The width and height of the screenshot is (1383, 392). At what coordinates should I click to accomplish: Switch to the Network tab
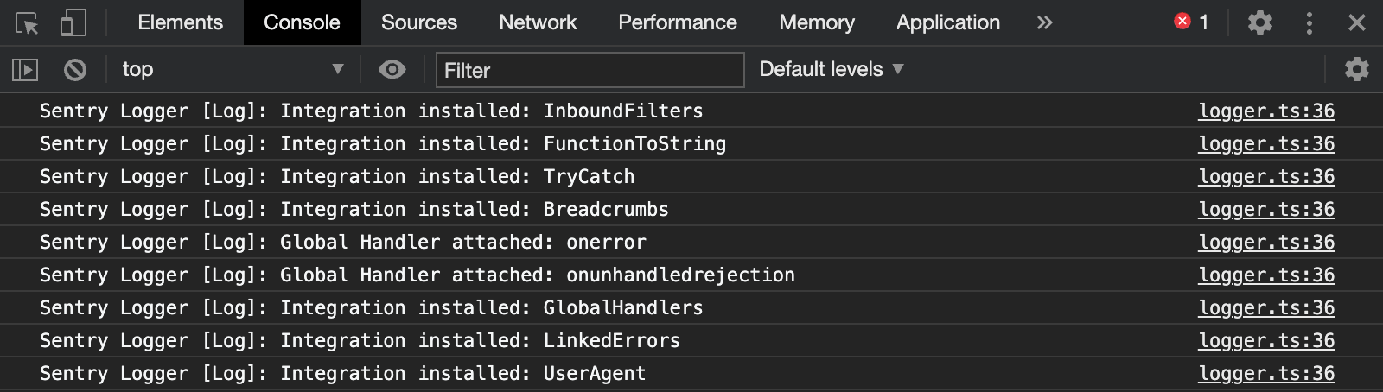click(x=538, y=22)
